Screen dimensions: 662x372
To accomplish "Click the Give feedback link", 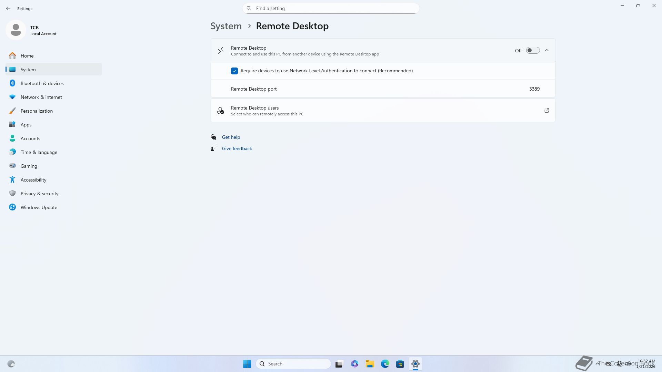I will click(237, 148).
